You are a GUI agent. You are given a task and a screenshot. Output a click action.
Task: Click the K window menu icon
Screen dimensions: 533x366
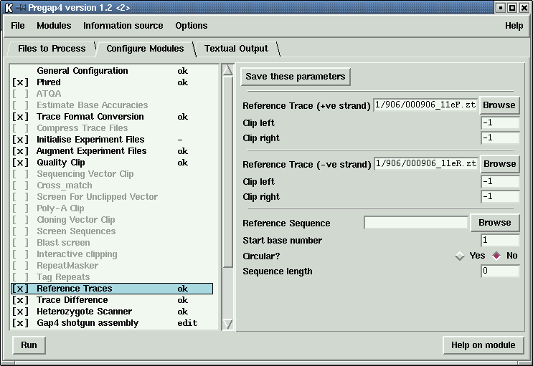[x=8, y=7]
